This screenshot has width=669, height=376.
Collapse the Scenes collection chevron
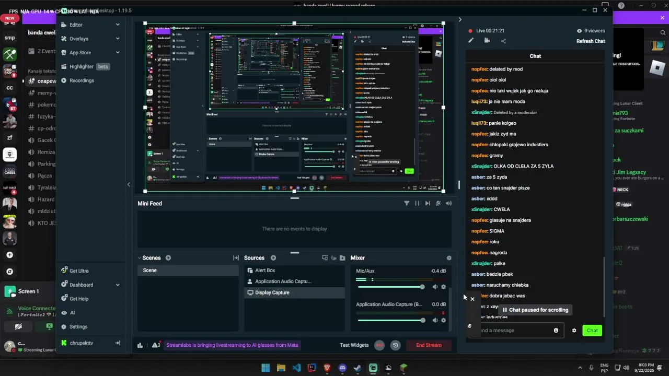point(140,258)
